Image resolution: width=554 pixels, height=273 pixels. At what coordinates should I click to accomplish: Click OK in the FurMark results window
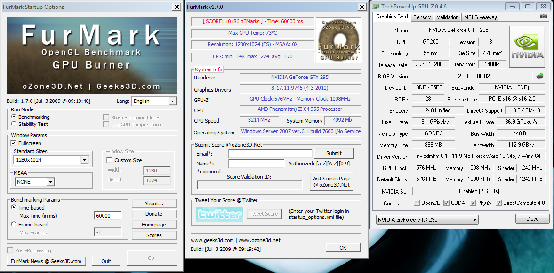click(x=343, y=248)
